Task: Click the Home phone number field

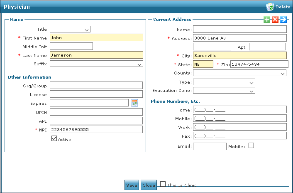Action: tap(239, 109)
